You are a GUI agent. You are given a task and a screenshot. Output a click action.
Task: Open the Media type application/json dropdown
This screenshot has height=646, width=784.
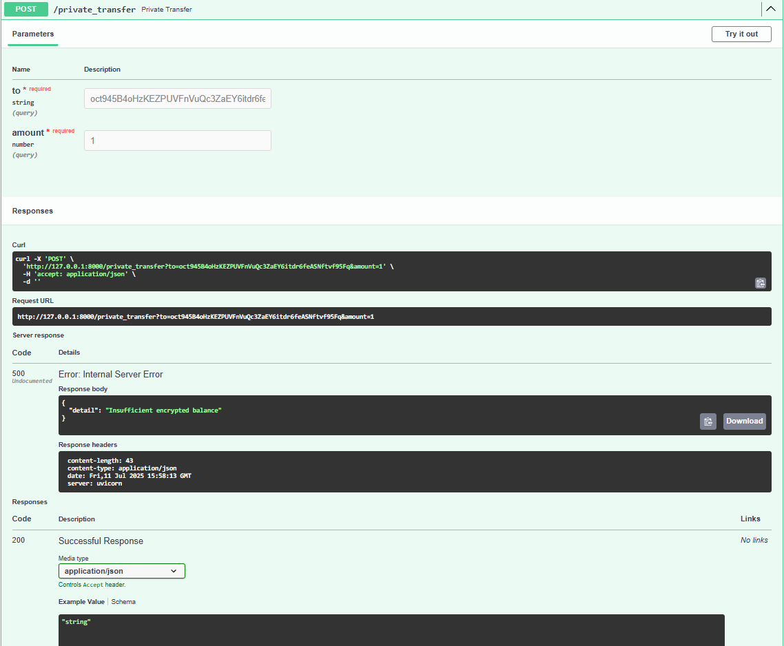[x=121, y=571]
